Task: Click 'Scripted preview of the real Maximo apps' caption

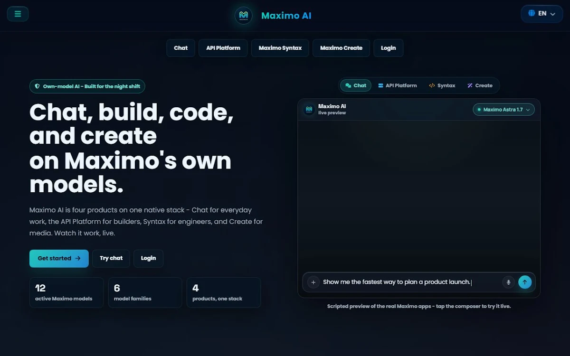Action: point(419,307)
